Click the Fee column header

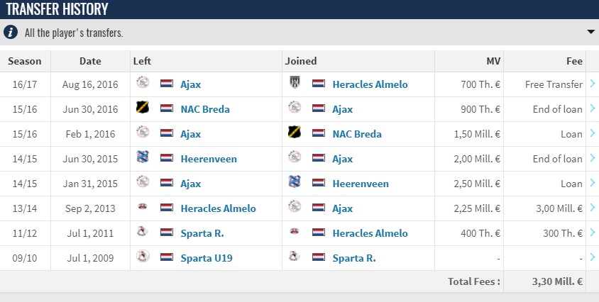pyautogui.click(x=574, y=61)
